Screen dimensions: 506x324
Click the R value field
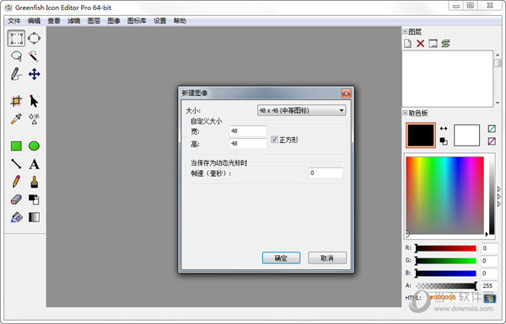click(x=489, y=248)
